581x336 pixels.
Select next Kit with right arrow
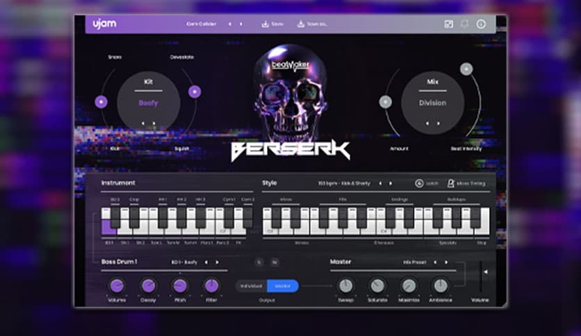coord(154,124)
